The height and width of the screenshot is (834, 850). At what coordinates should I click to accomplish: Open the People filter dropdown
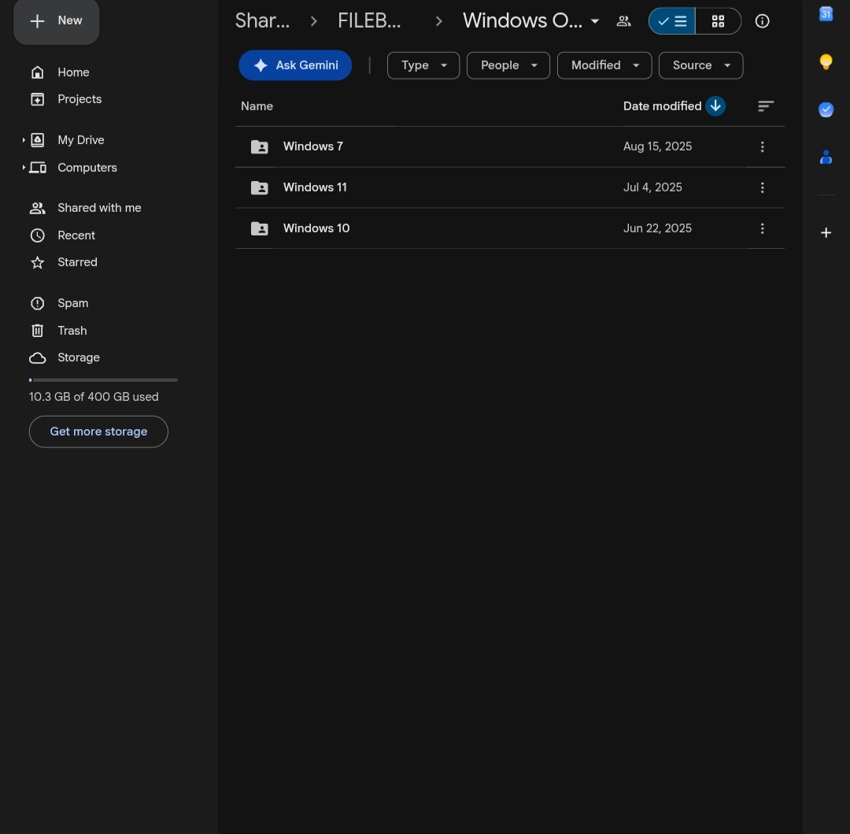tap(508, 65)
